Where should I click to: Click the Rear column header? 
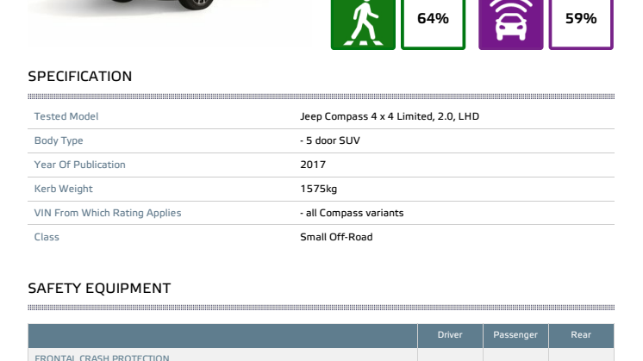581,335
